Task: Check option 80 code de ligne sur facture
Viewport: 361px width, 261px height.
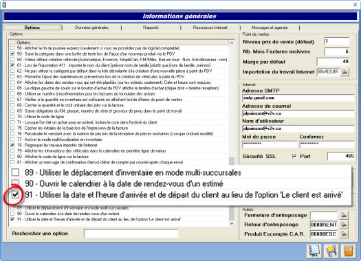Action: coord(12,157)
